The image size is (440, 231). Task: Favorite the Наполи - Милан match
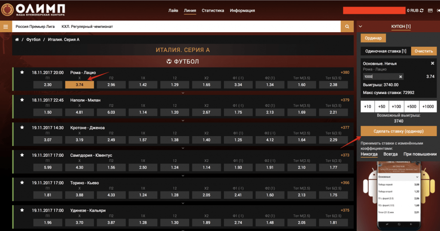point(22,100)
